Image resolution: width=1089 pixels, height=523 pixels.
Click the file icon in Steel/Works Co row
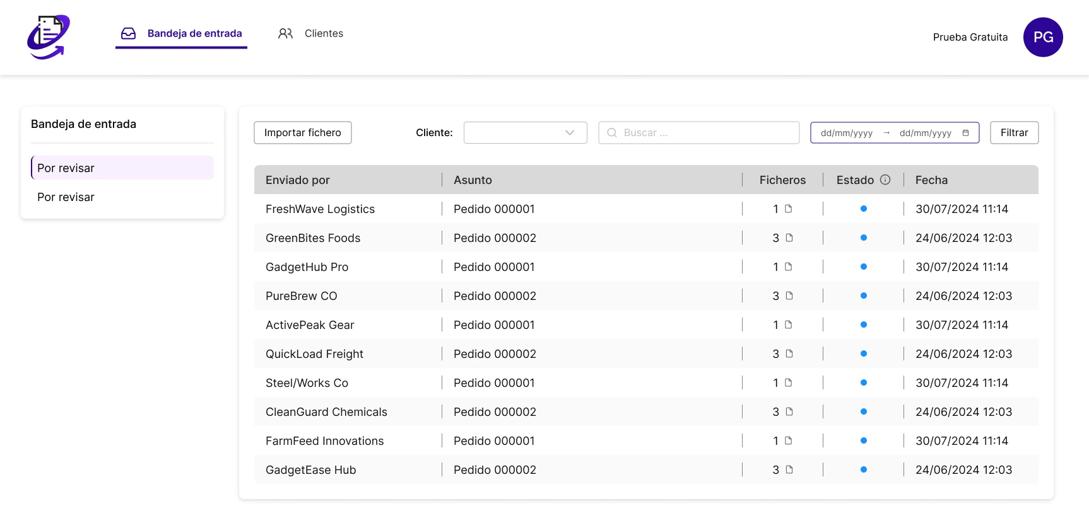coord(789,382)
